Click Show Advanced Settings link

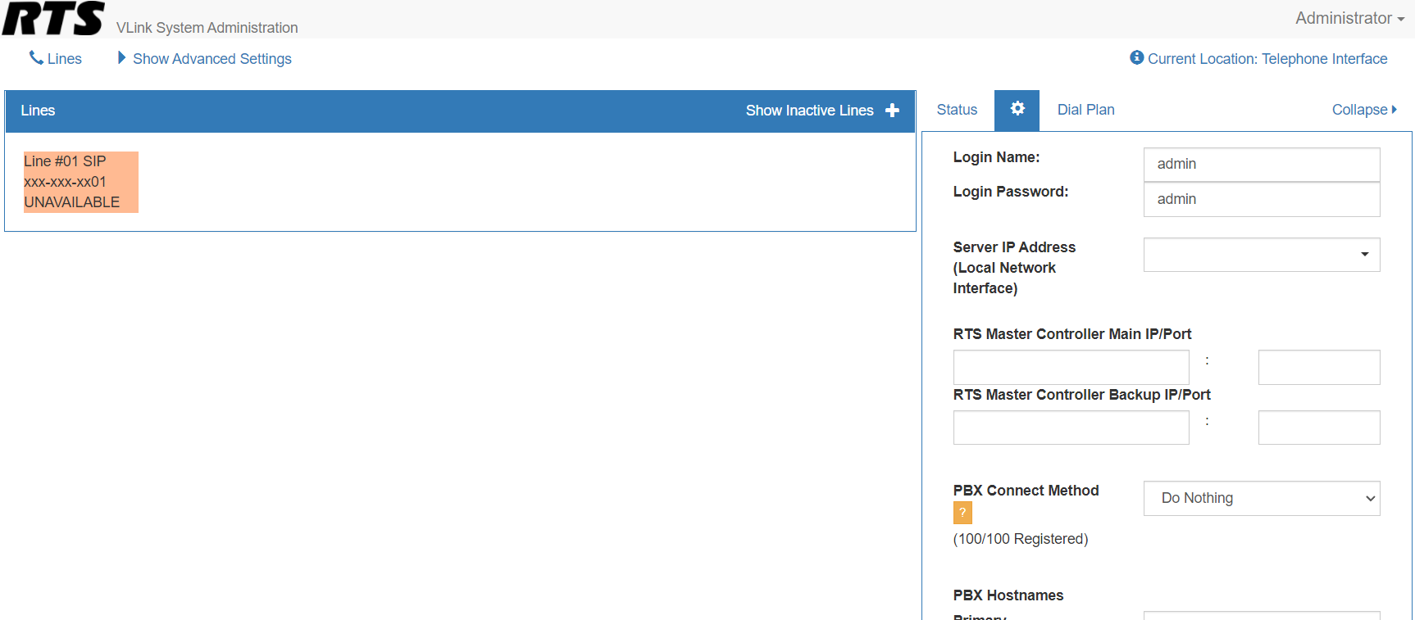pyautogui.click(x=212, y=59)
